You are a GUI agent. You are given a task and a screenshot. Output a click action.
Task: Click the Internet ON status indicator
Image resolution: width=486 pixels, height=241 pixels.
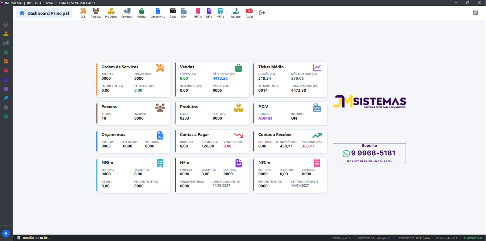(473, 238)
